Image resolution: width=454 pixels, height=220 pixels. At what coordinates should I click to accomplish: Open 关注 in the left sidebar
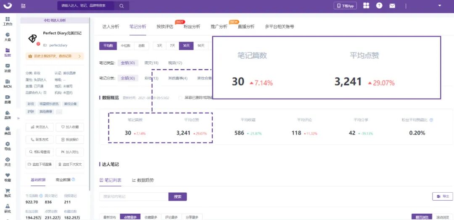point(8,162)
